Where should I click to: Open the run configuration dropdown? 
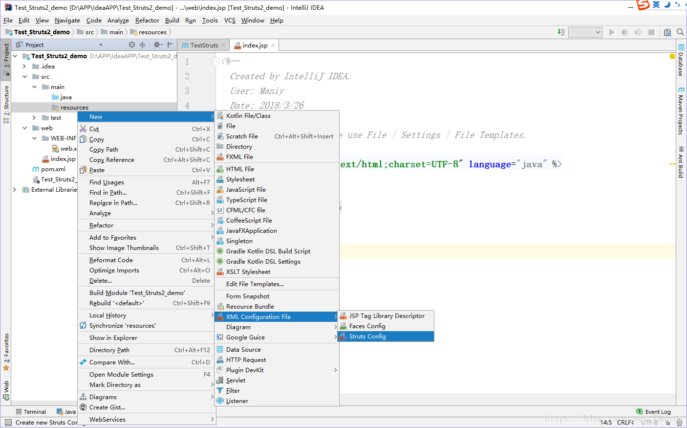(x=585, y=32)
